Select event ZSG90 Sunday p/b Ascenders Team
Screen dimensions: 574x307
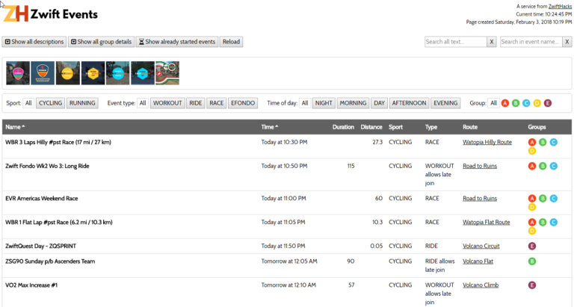coord(50,261)
